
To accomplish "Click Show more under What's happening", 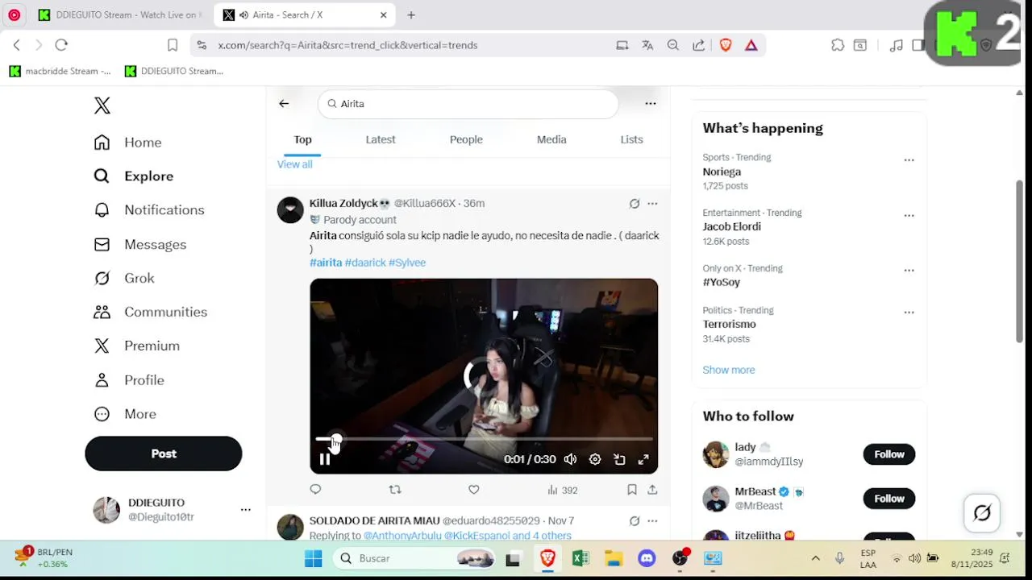I will (x=729, y=370).
